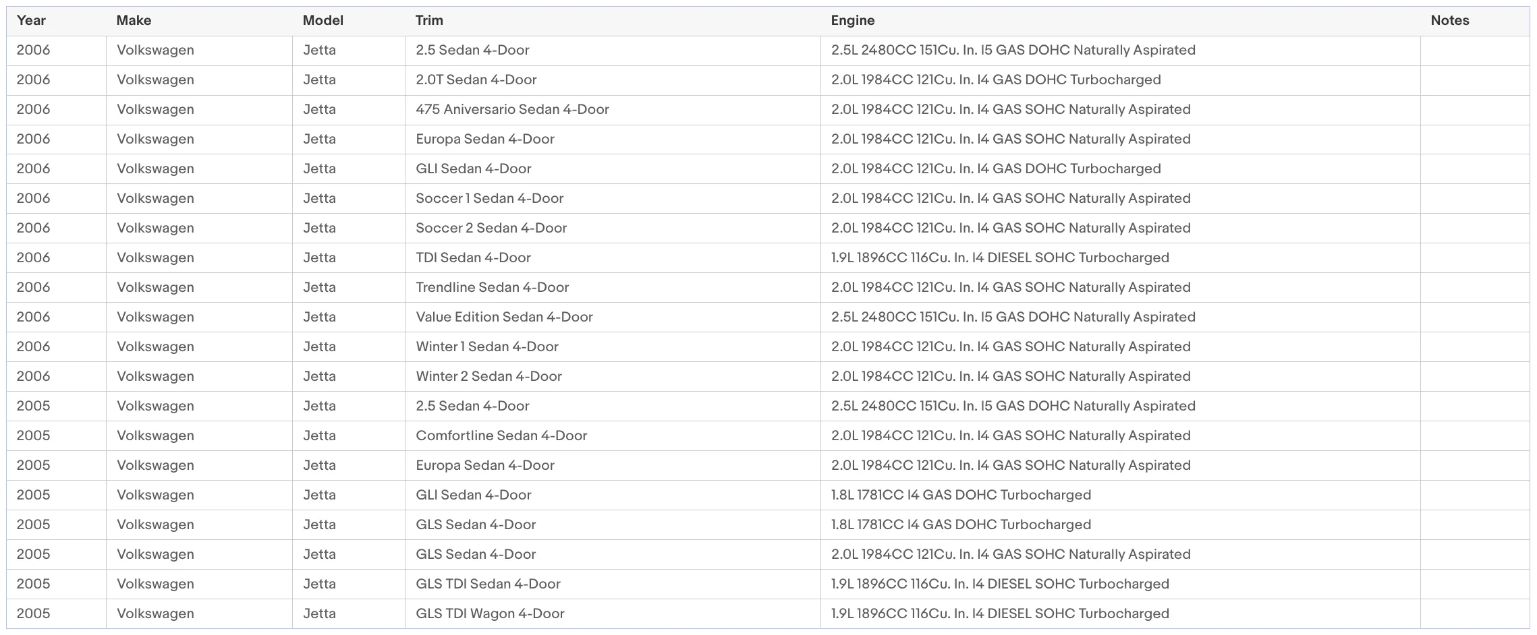Click the Trim column header
This screenshot has height=635, width=1537.
(x=429, y=20)
